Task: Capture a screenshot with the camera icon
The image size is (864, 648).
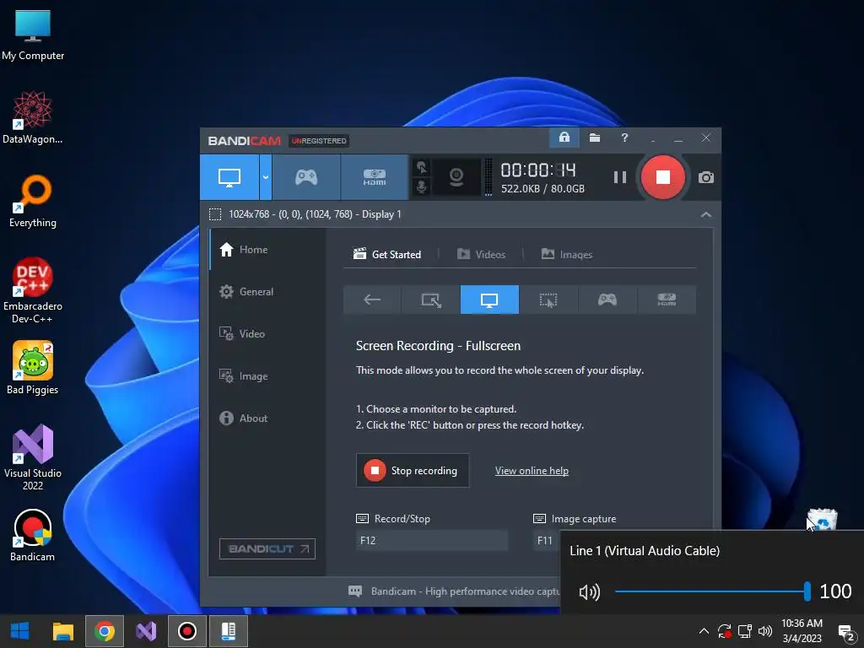Action: coord(706,177)
